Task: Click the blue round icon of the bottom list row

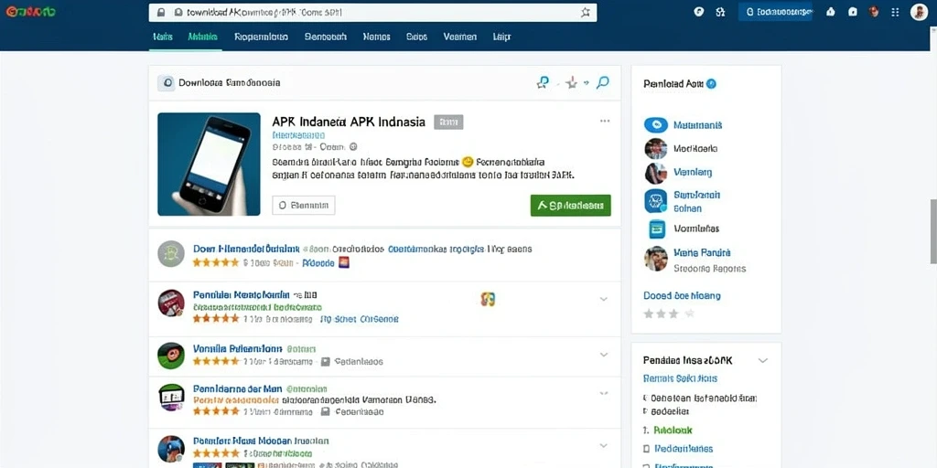Action: (x=171, y=448)
